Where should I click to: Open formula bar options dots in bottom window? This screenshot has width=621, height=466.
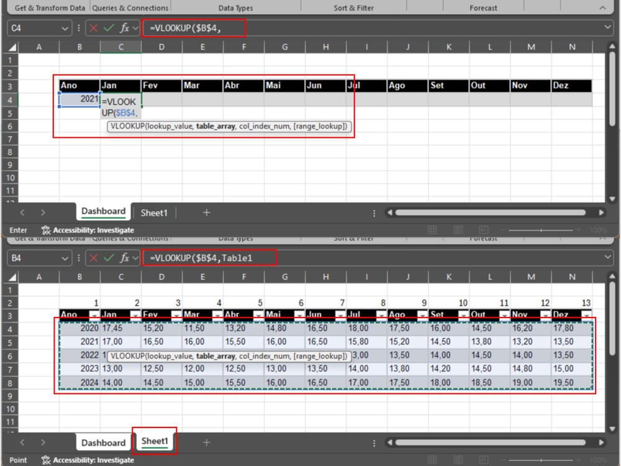click(79, 258)
